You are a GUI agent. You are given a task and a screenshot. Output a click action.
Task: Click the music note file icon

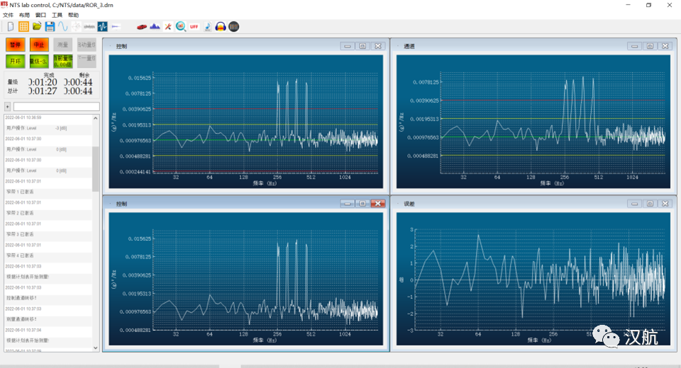pyautogui.click(x=208, y=26)
